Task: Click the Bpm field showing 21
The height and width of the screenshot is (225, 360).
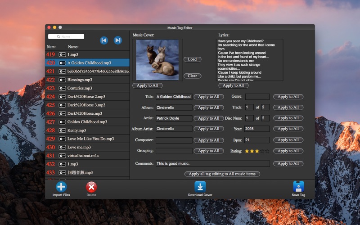Action: click(257, 140)
